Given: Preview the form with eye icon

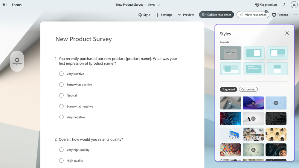Looking at the screenshot, I should tap(180, 15).
